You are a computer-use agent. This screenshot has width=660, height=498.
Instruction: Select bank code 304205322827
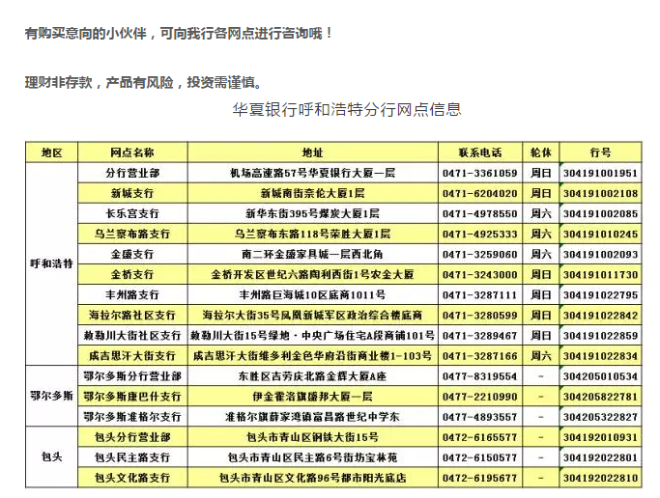coord(601,417)
